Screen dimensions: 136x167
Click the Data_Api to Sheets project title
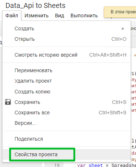pos(35,6)
